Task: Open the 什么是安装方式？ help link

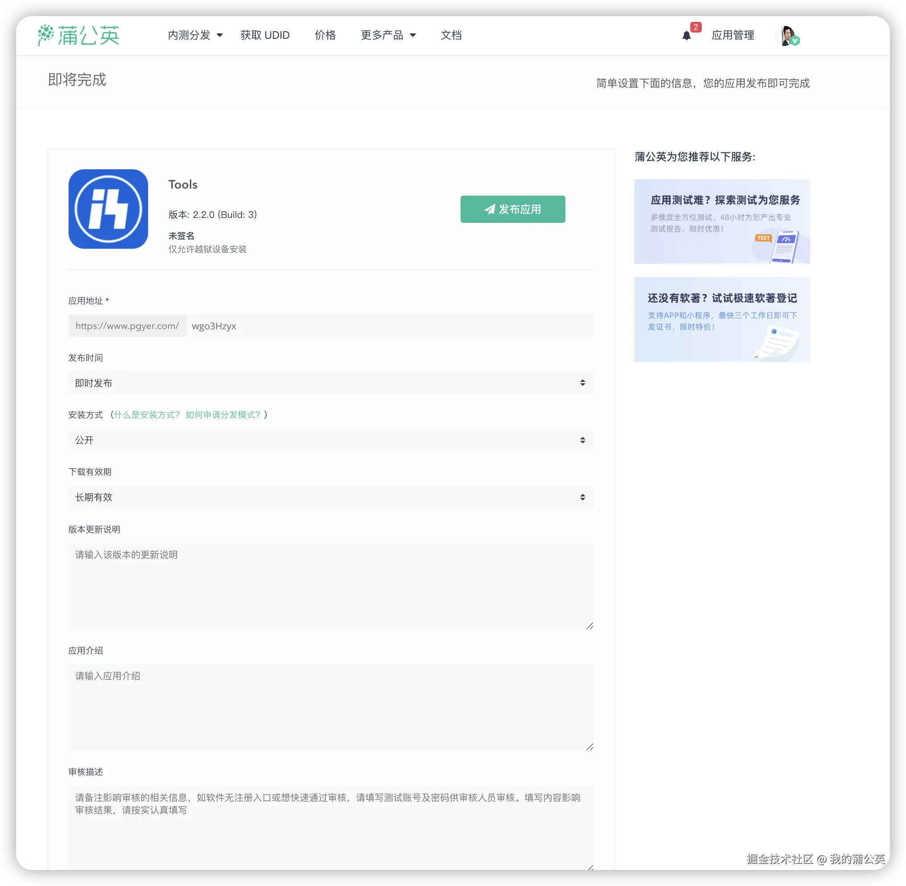Action: click(147, 414)
